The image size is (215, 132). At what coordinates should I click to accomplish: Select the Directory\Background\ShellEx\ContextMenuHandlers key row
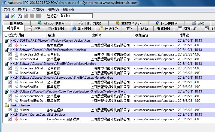[x=109, y=78]
